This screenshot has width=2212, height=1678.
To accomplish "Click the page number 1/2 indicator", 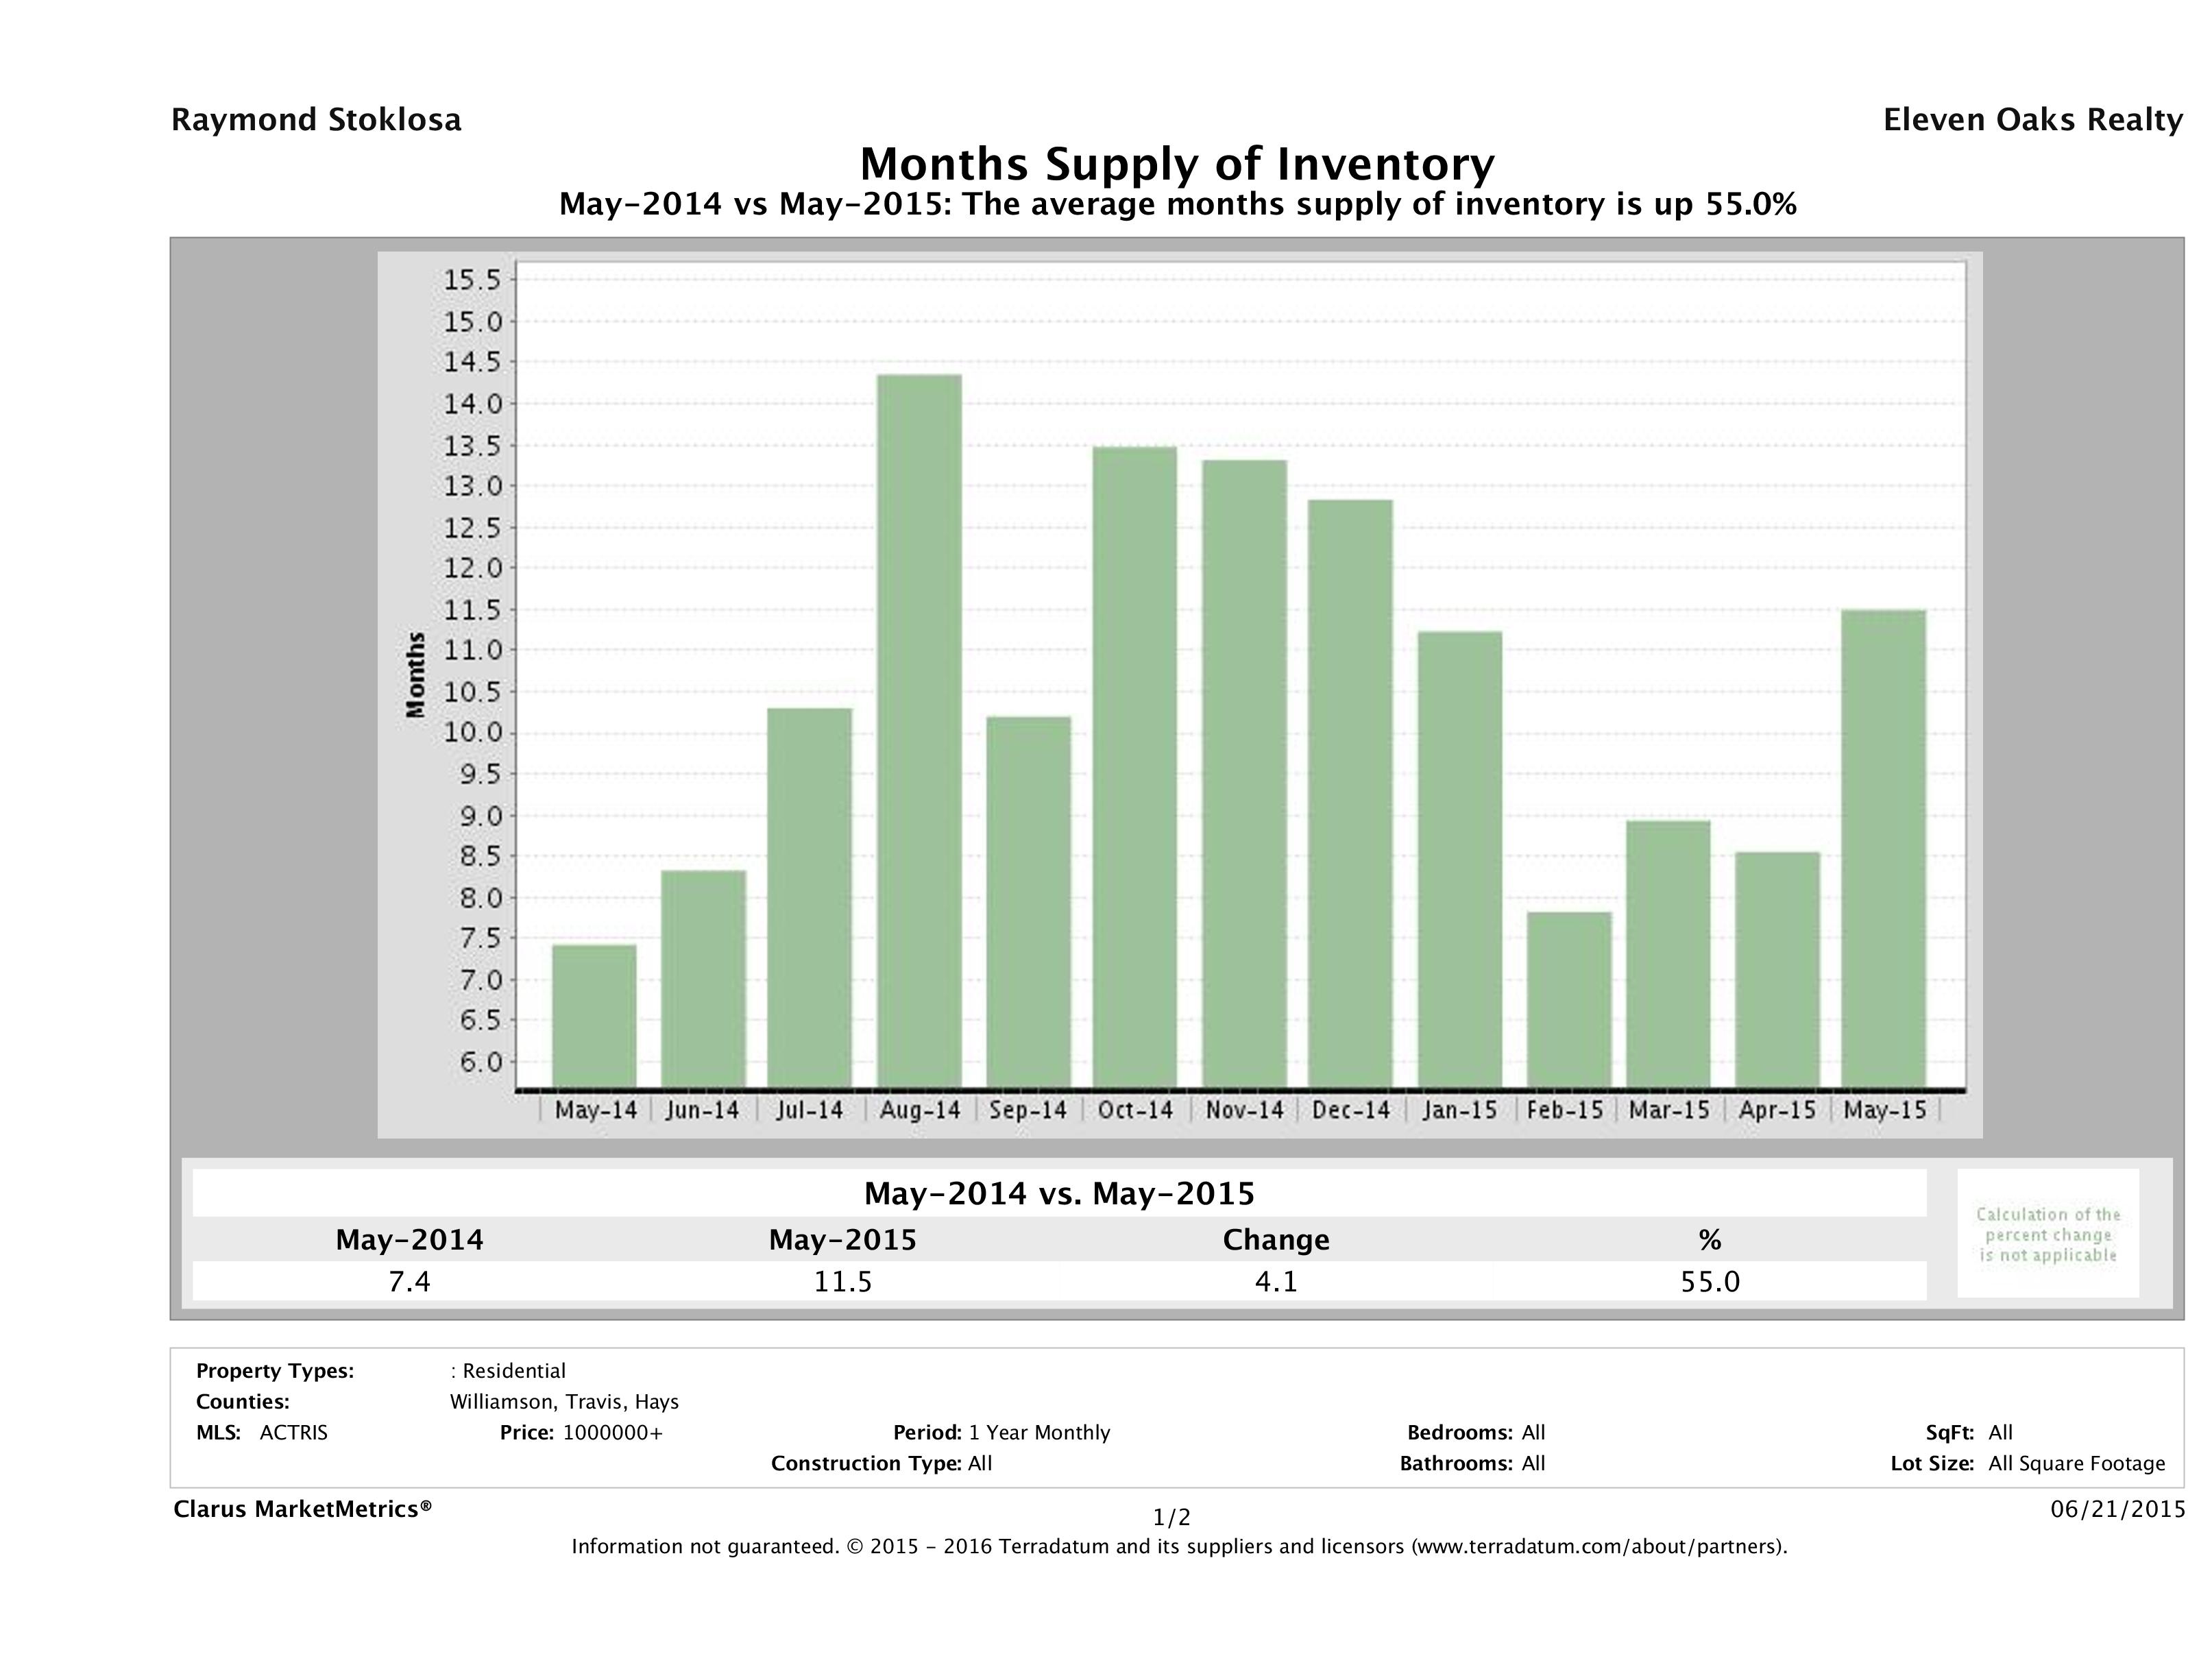I will pos(1171,1518).
